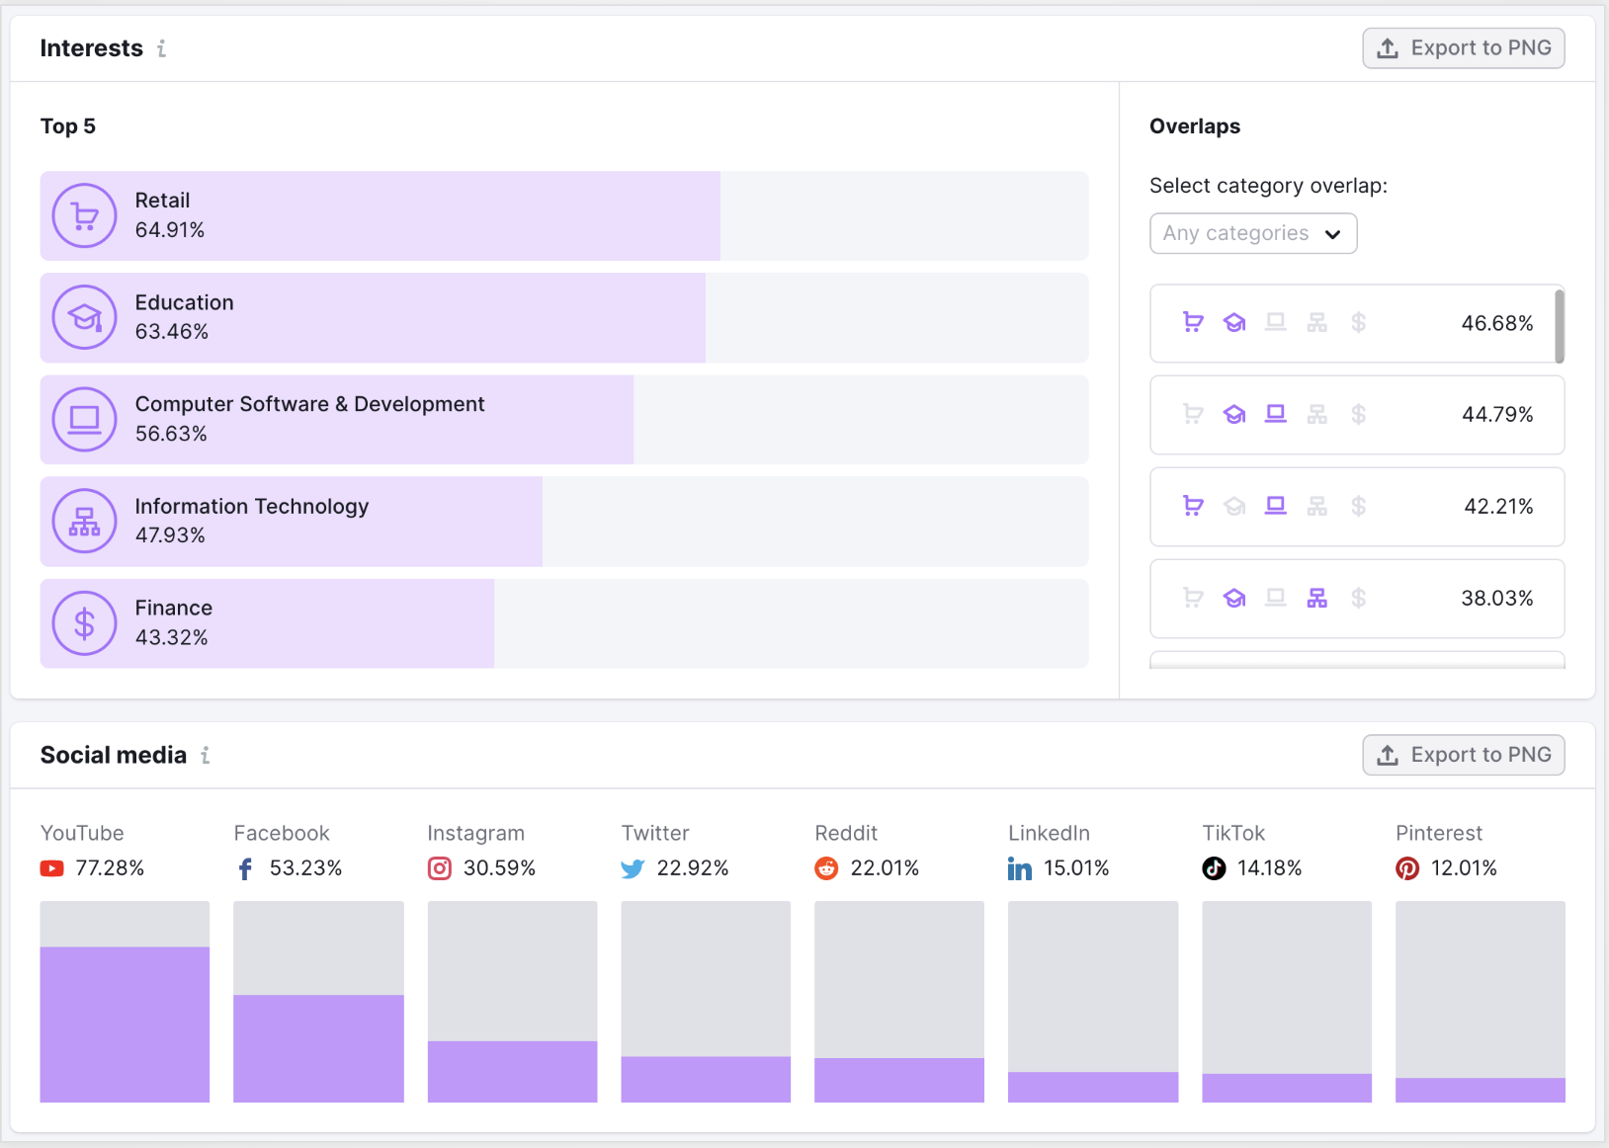1609x1148 pixels.
Task: Click cart icon in 46.68% overlap row
Action: 1193,322
